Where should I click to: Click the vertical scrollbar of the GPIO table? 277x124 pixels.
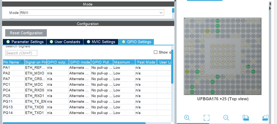(172, 67)
